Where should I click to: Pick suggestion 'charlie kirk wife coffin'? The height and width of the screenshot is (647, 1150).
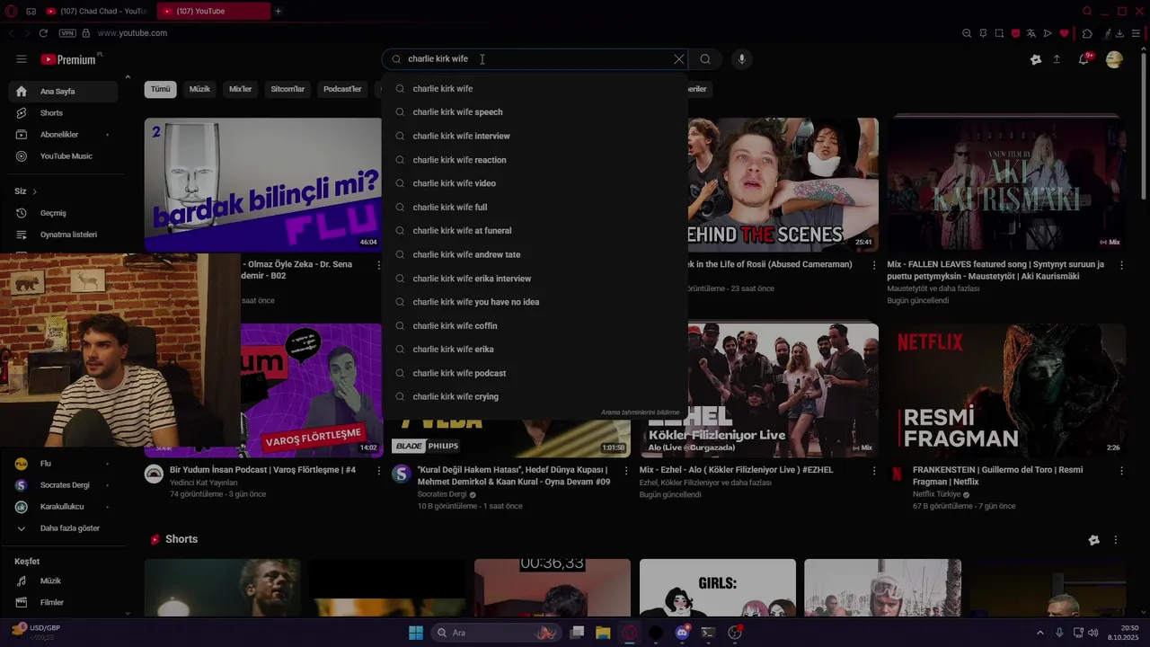(535, 326)
